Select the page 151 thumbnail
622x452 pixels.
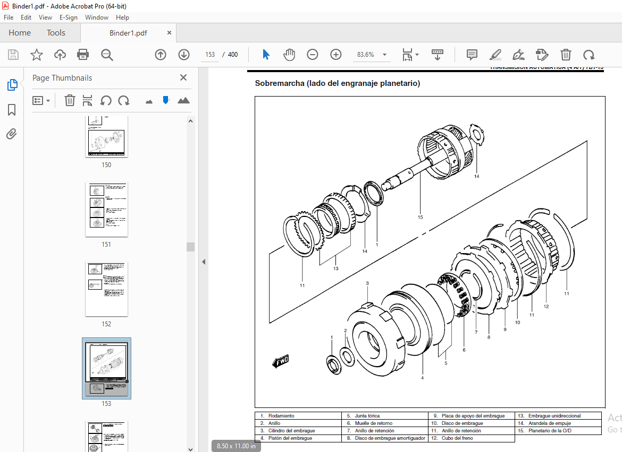click(106, 210)
